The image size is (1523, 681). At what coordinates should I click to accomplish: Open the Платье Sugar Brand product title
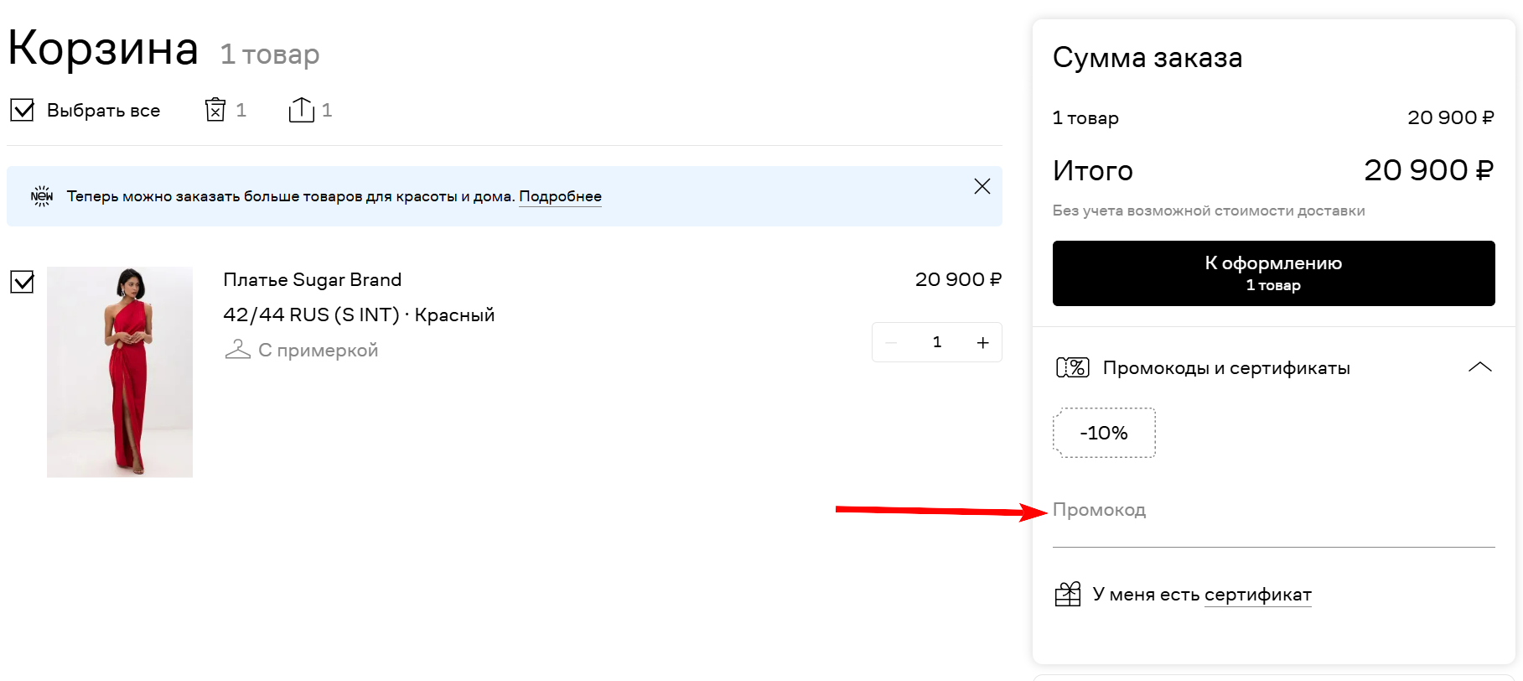(312, 279)
